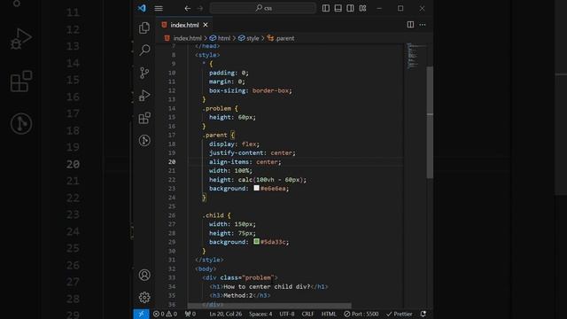Toggle the primary side bar layout icon
Screen dimensions: 567x319
(x=326, y=8)
